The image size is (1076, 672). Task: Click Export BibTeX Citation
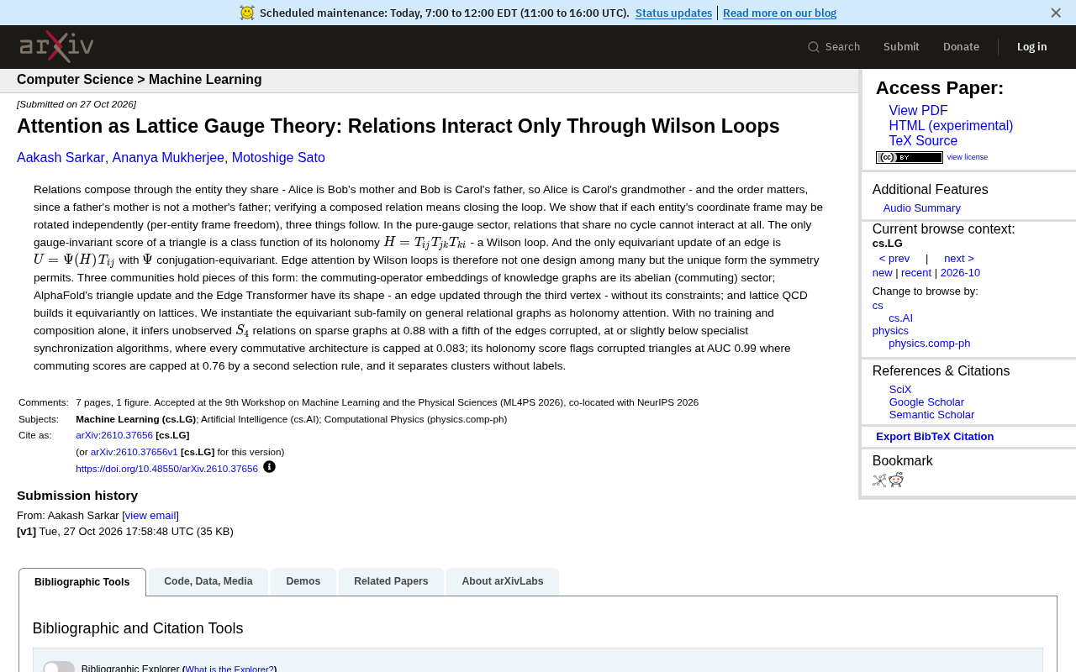935,437
